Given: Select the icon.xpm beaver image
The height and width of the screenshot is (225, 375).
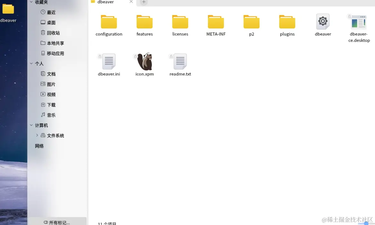Looking at the screenshot, I should [145, 61].
